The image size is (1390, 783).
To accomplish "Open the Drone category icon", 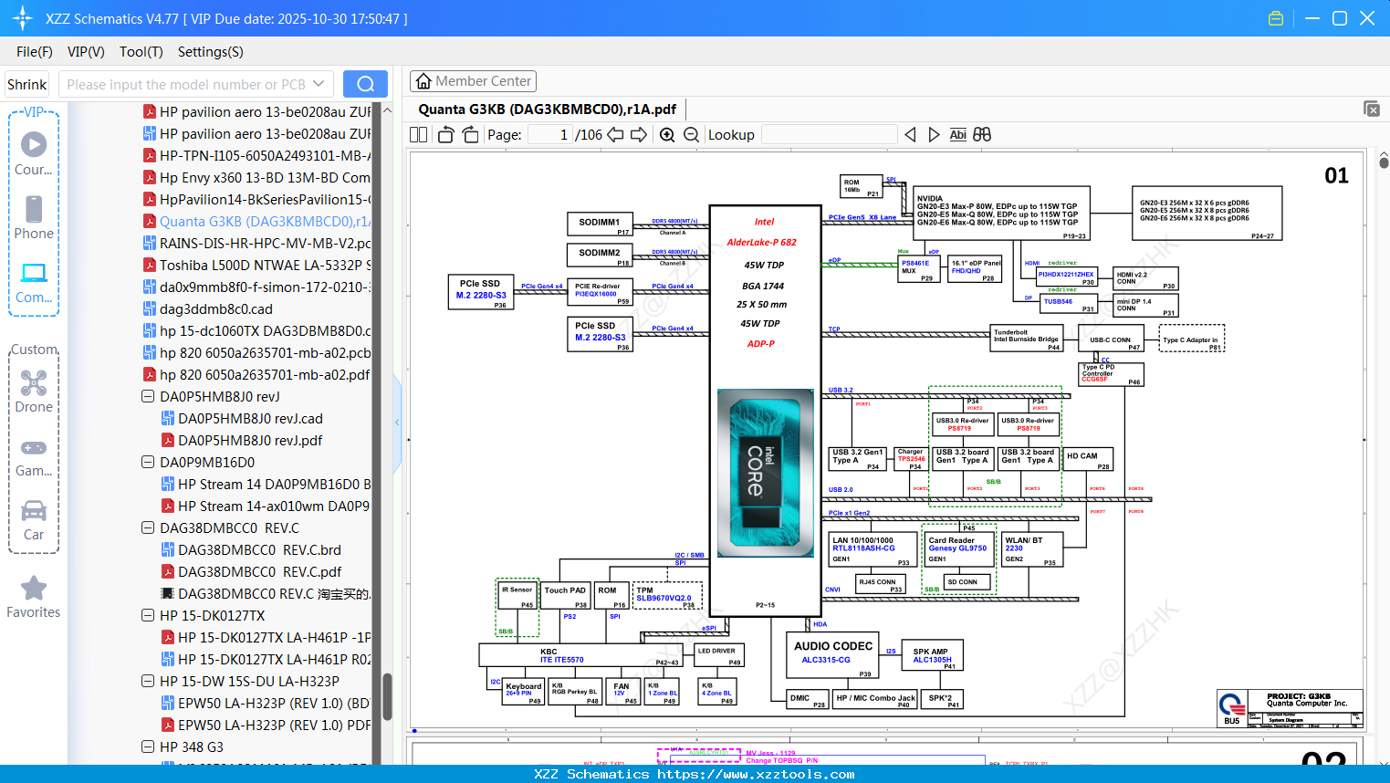I will coord(34,383).
